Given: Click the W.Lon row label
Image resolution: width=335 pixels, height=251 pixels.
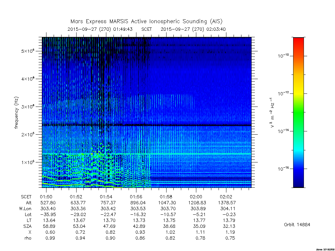Looking at the screenshot, I should click(25, 209).
